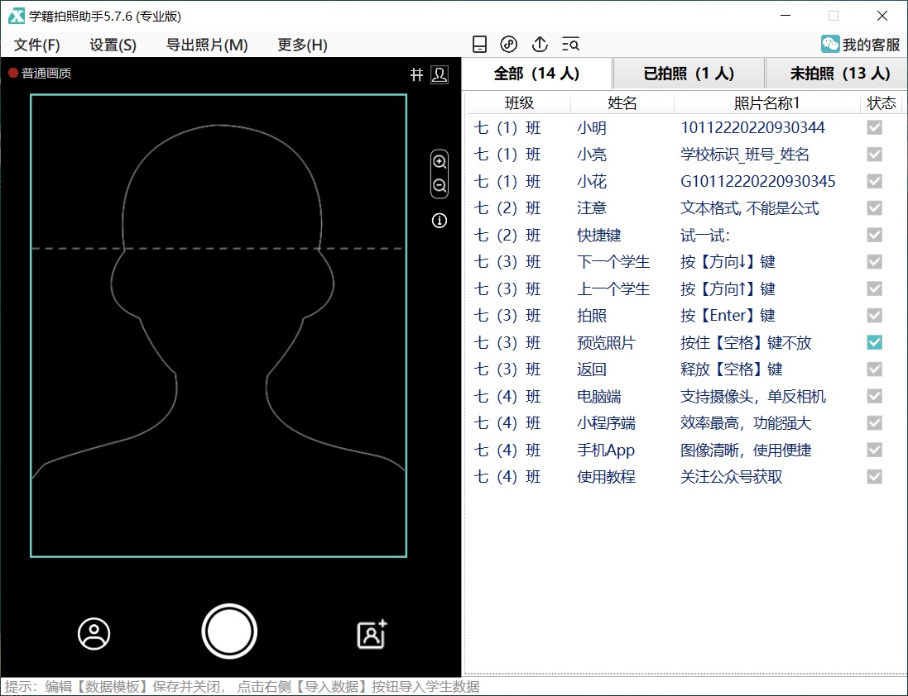Switch to the 已拍照 (1 人) tab
The image size is (908, 696).
689,74
